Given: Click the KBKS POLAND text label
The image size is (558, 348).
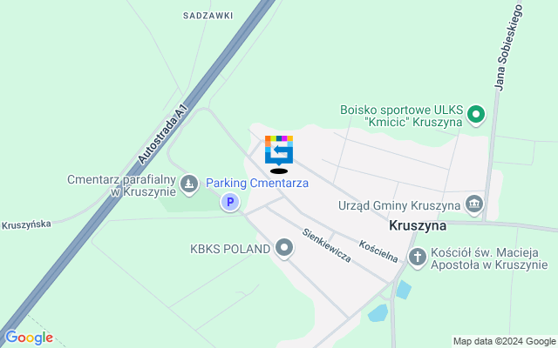Looking at the screenshot, I should [230, 249].
